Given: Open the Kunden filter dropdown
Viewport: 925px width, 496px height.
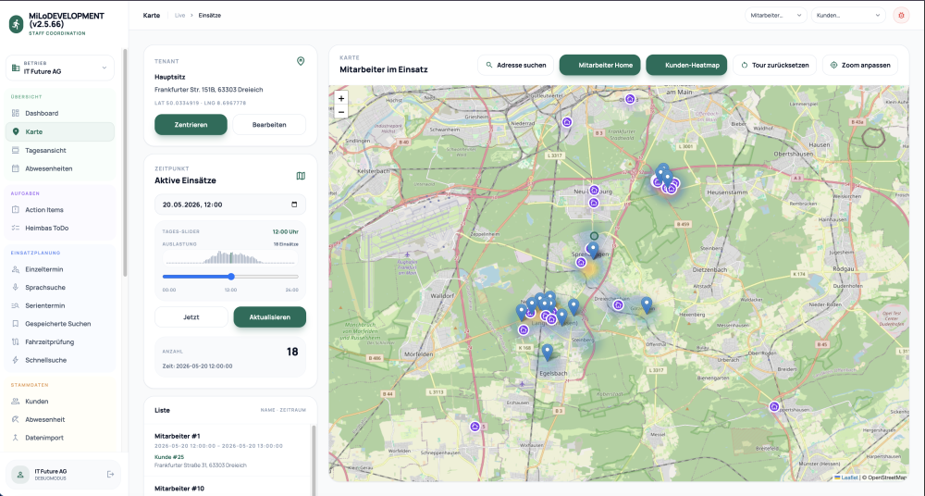Looking at the screenshot, I should tap(848, 16).
